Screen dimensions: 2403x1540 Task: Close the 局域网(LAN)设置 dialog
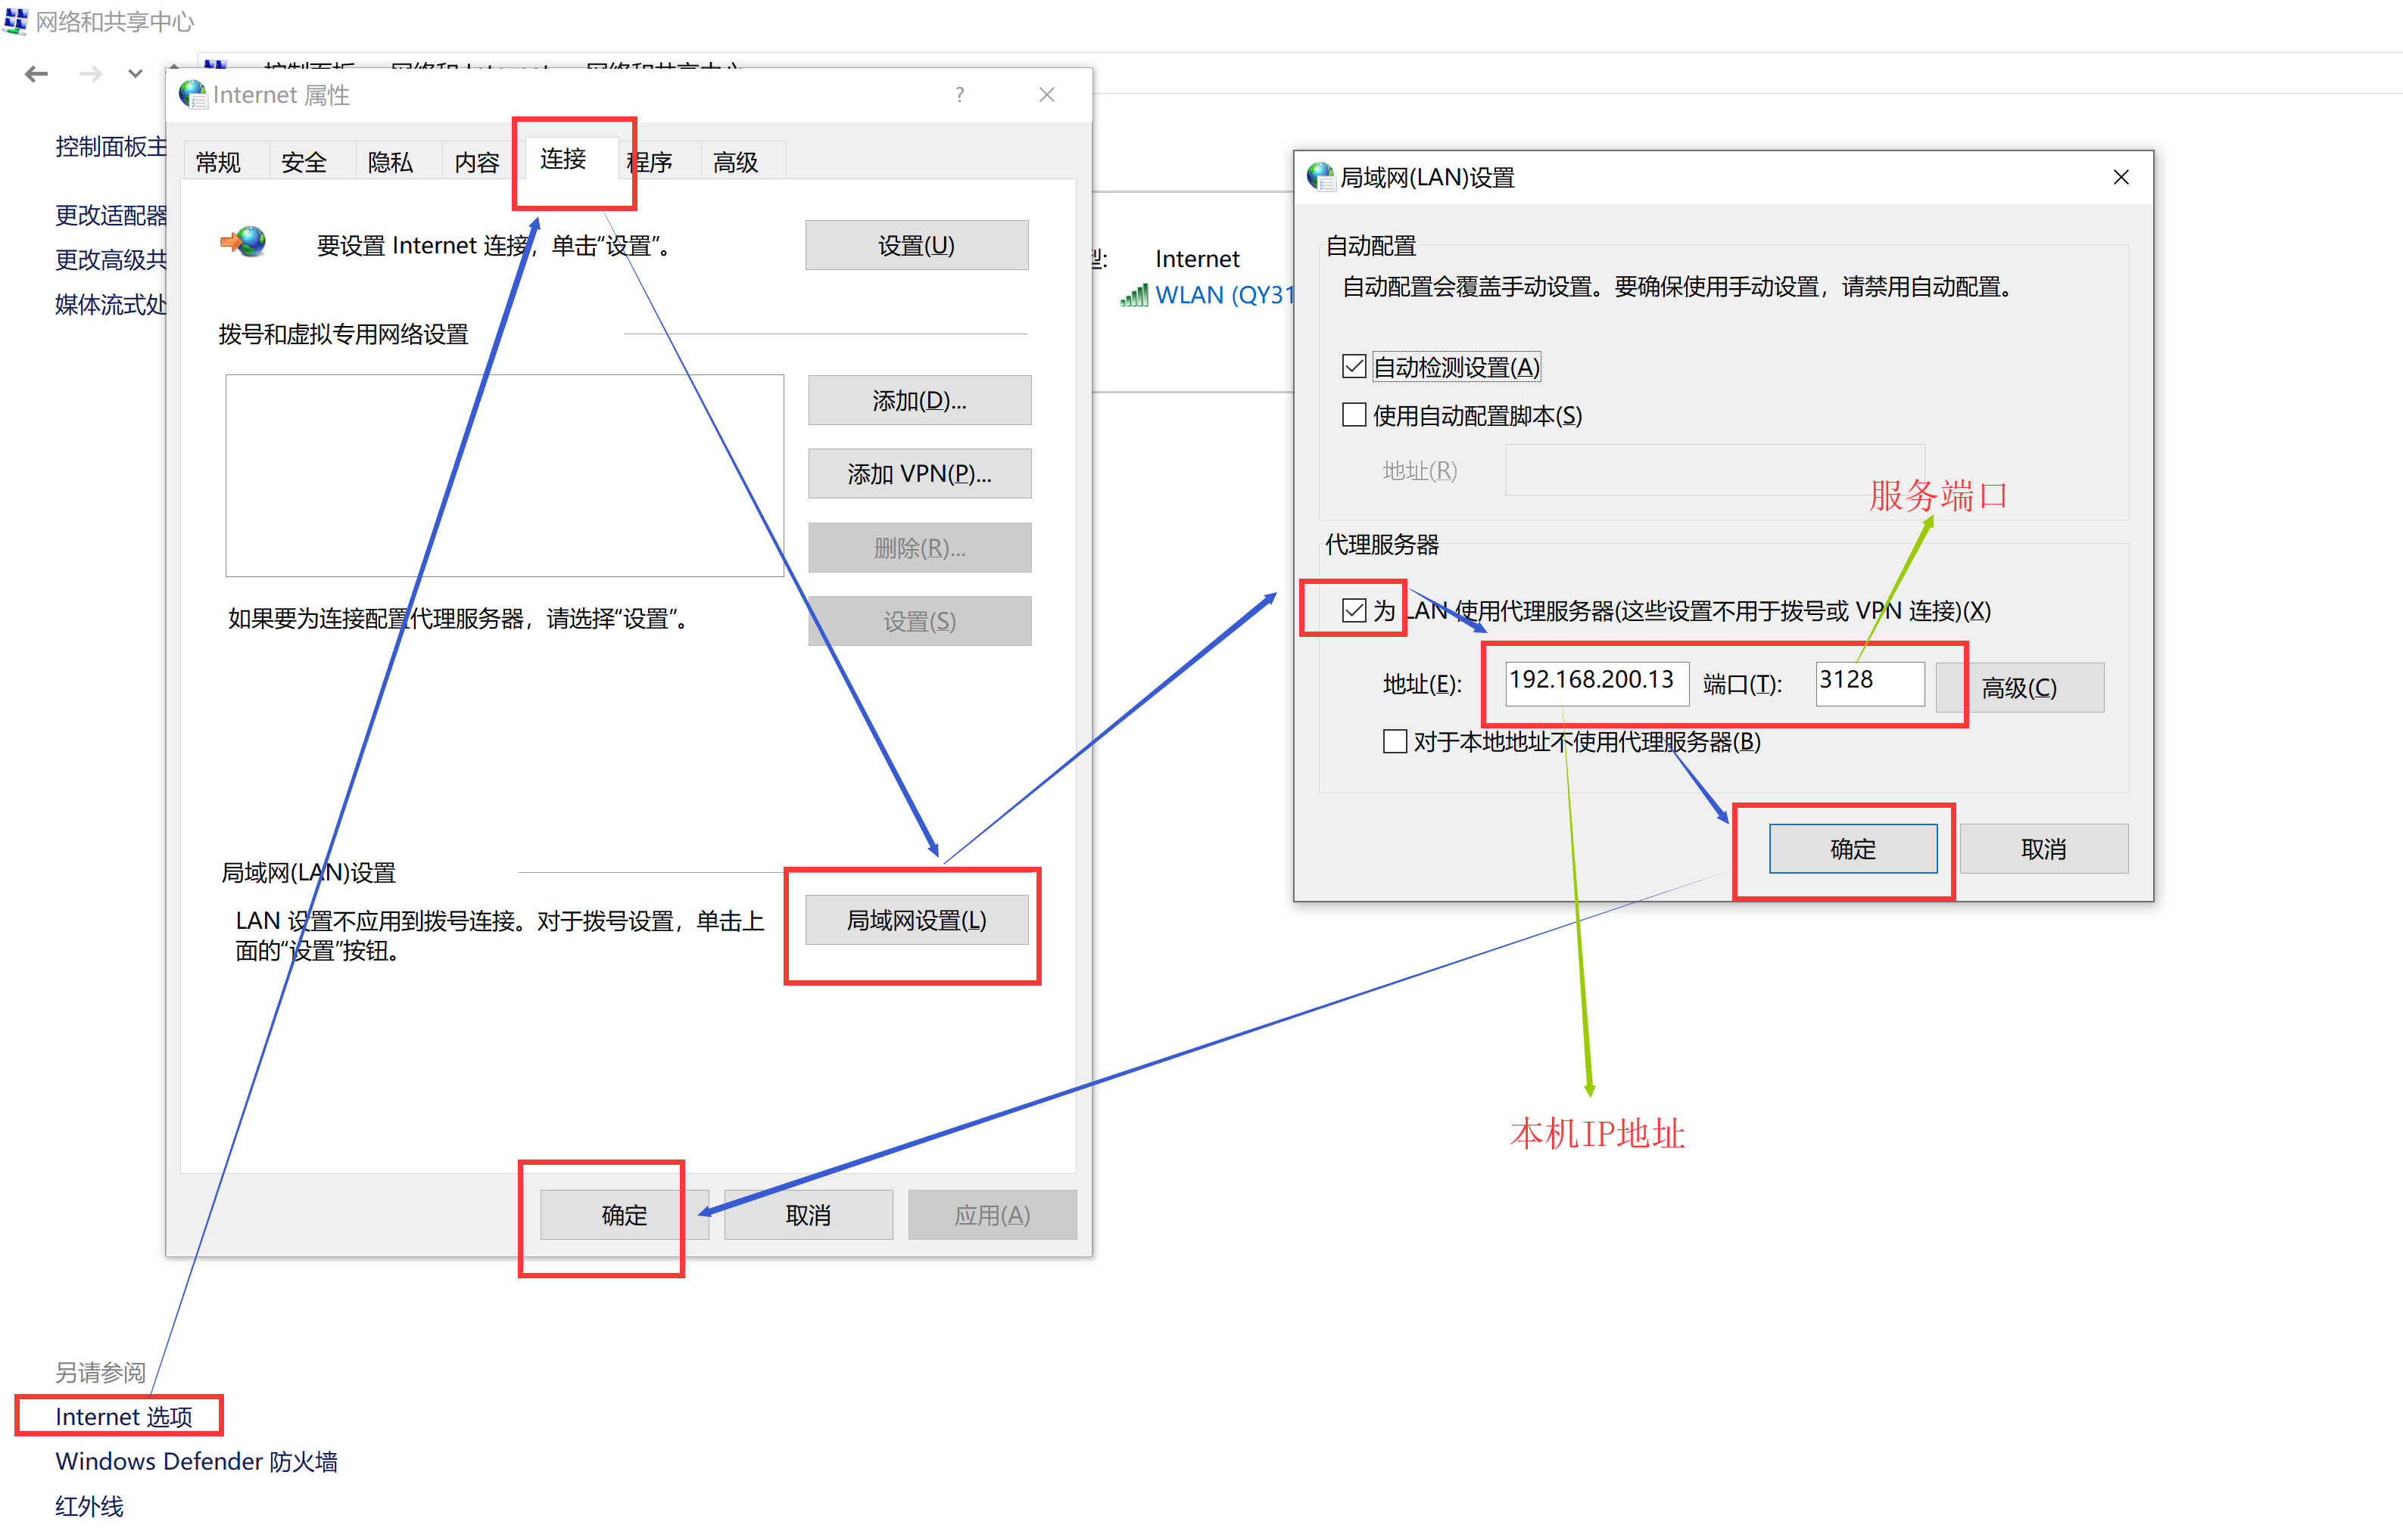pyautogui.click(x=2121, y=178)
